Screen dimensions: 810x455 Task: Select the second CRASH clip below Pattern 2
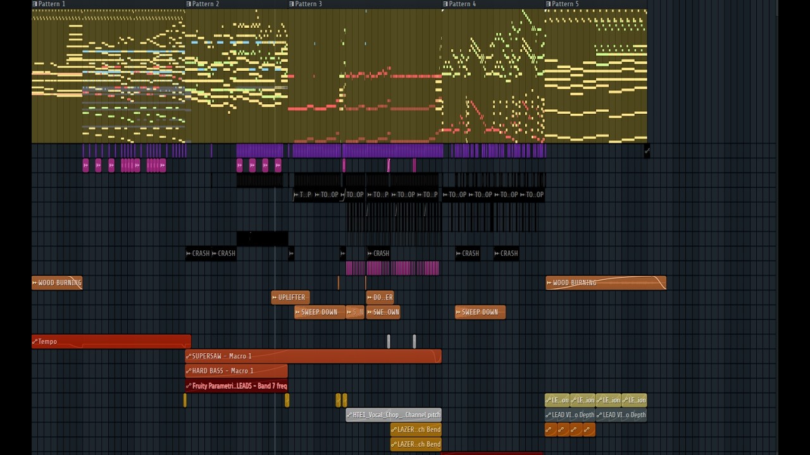coord(223,253)
